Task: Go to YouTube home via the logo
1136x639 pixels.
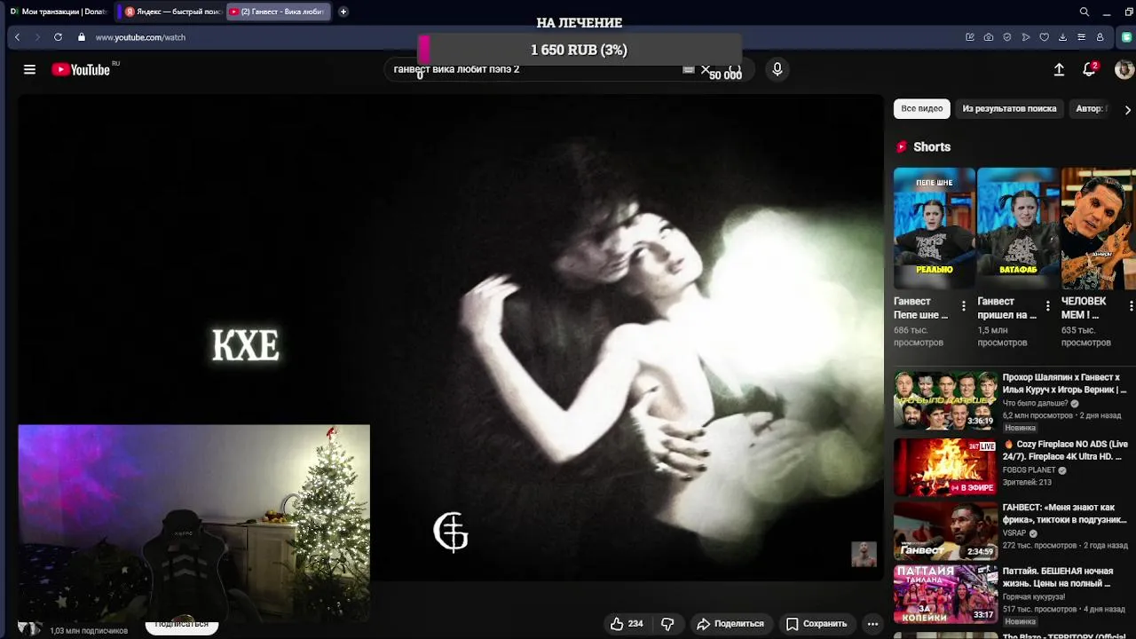Action: 81,69
